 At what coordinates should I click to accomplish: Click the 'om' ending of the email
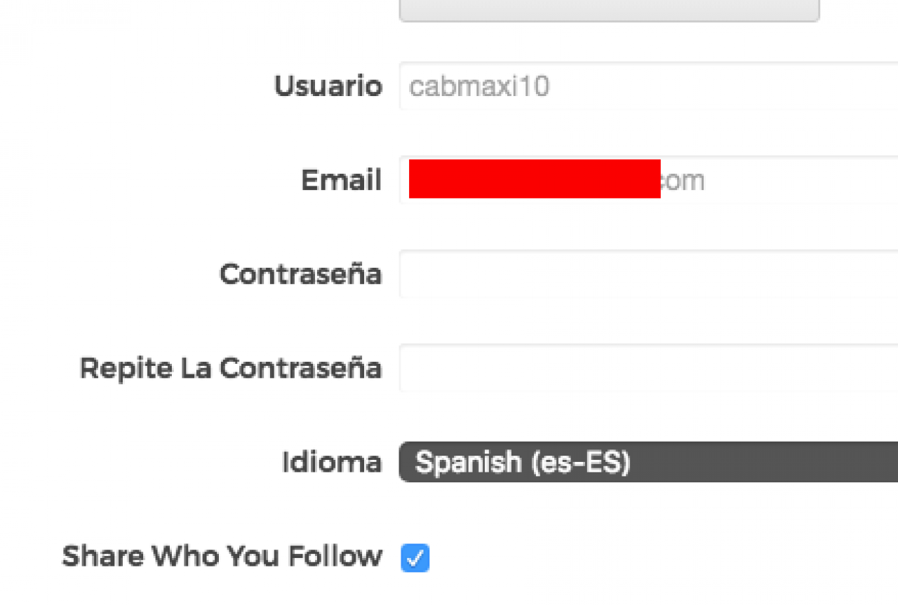point(684,181)
